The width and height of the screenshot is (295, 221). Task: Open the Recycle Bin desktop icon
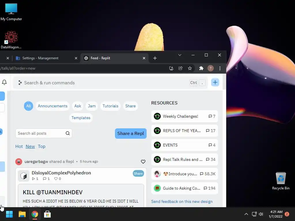pyautogui.click(x=281, y=181)
